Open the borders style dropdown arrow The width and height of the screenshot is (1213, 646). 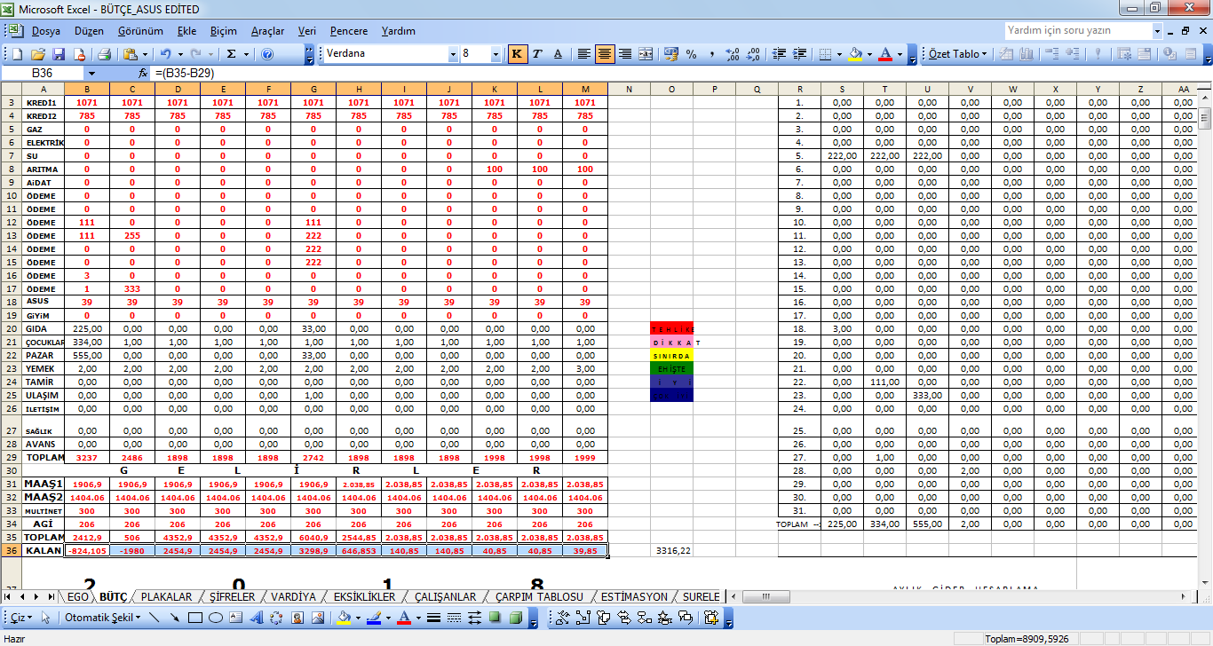[x=839, y=54]
